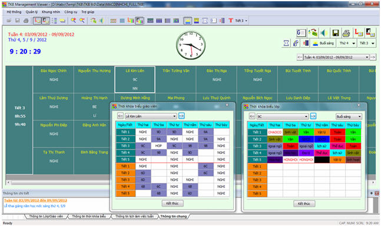
Task: Click the printer icon in right panel
Action: (x=346, y=33)
